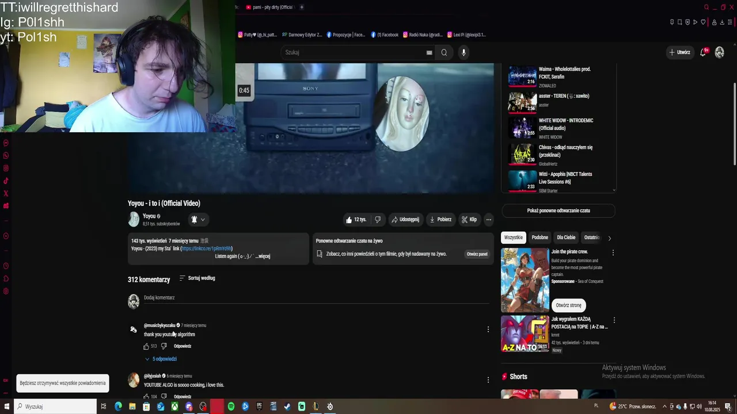Activate voice search microphone
The width and height of the screenshot is (737, 414).
click(x=464, y=52)
